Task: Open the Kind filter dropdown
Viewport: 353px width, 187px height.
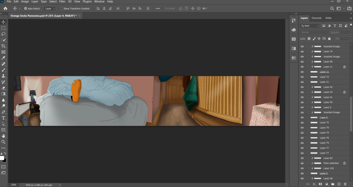Action: tap(310, 26)
